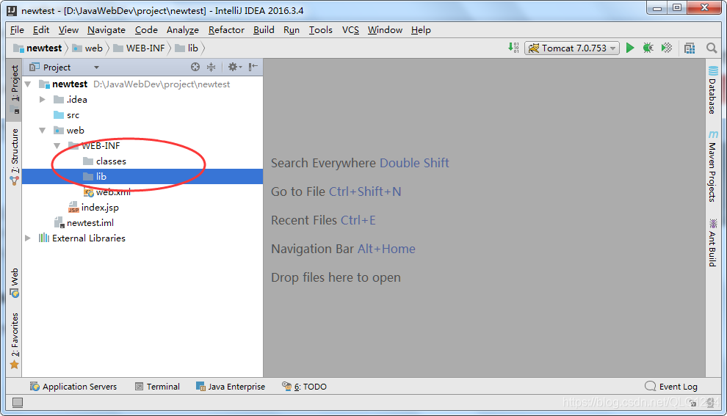Click web in navigation breadcrumb

click(x=87, y=48)
